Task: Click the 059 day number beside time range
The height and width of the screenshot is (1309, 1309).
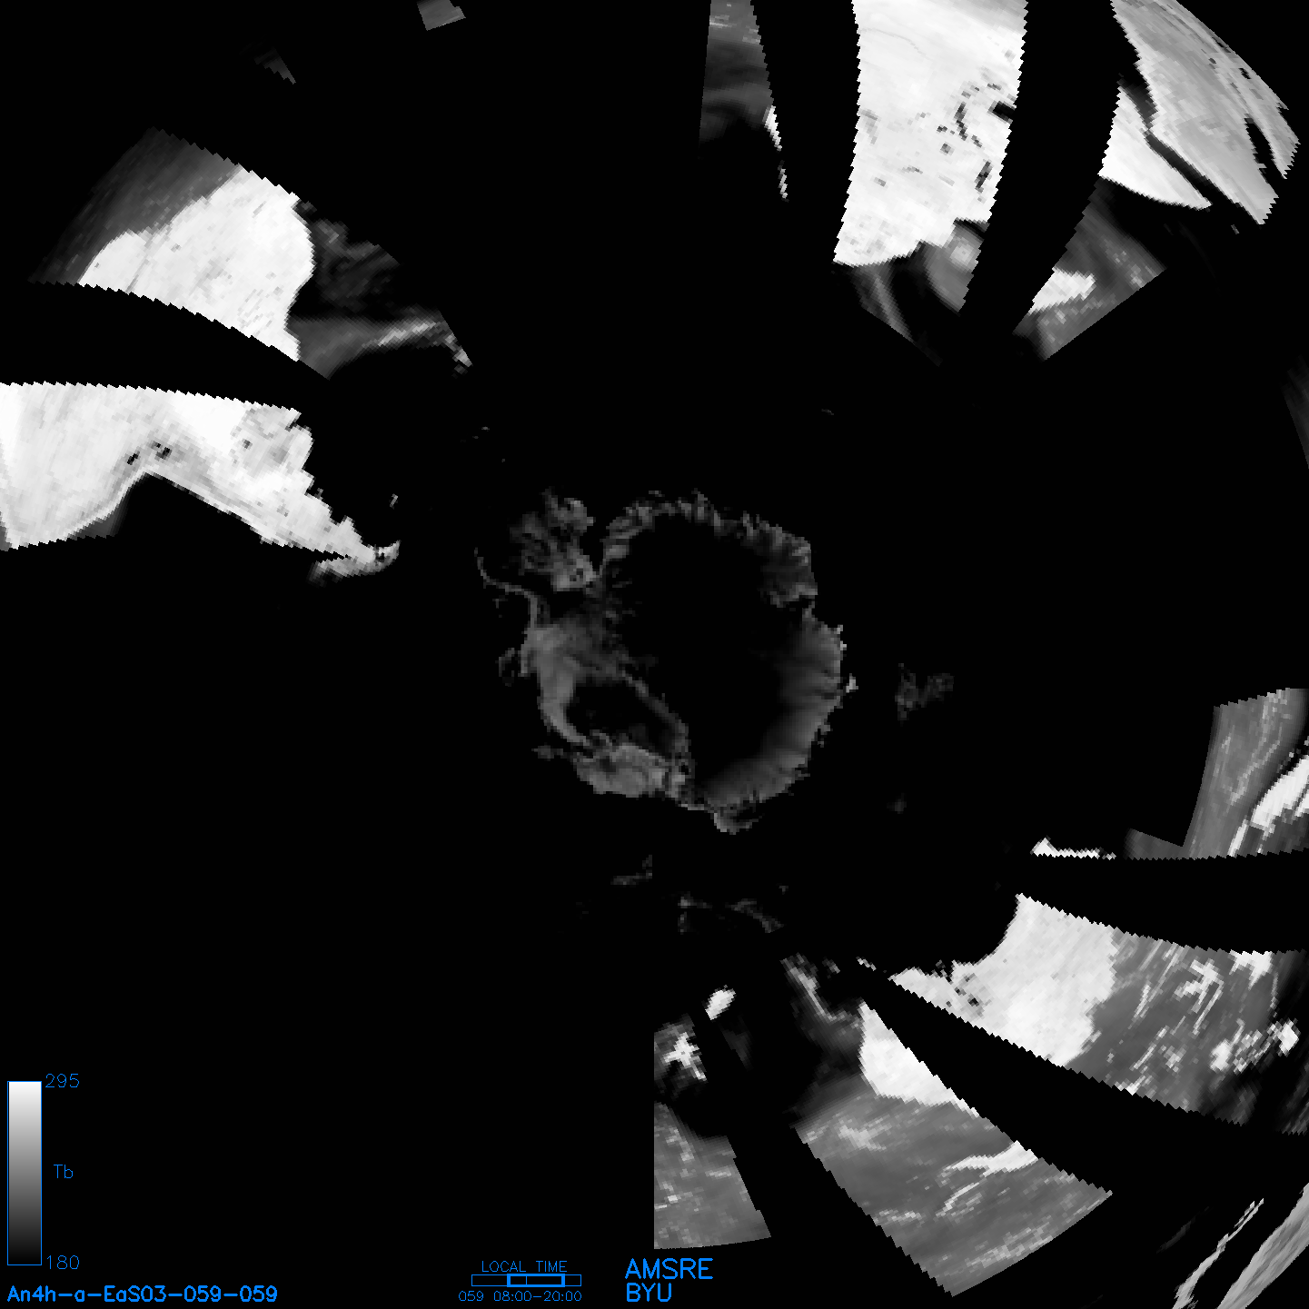Action: tap(471, 1296)
